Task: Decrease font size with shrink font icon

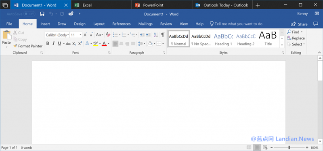Action: coord(91,35)
